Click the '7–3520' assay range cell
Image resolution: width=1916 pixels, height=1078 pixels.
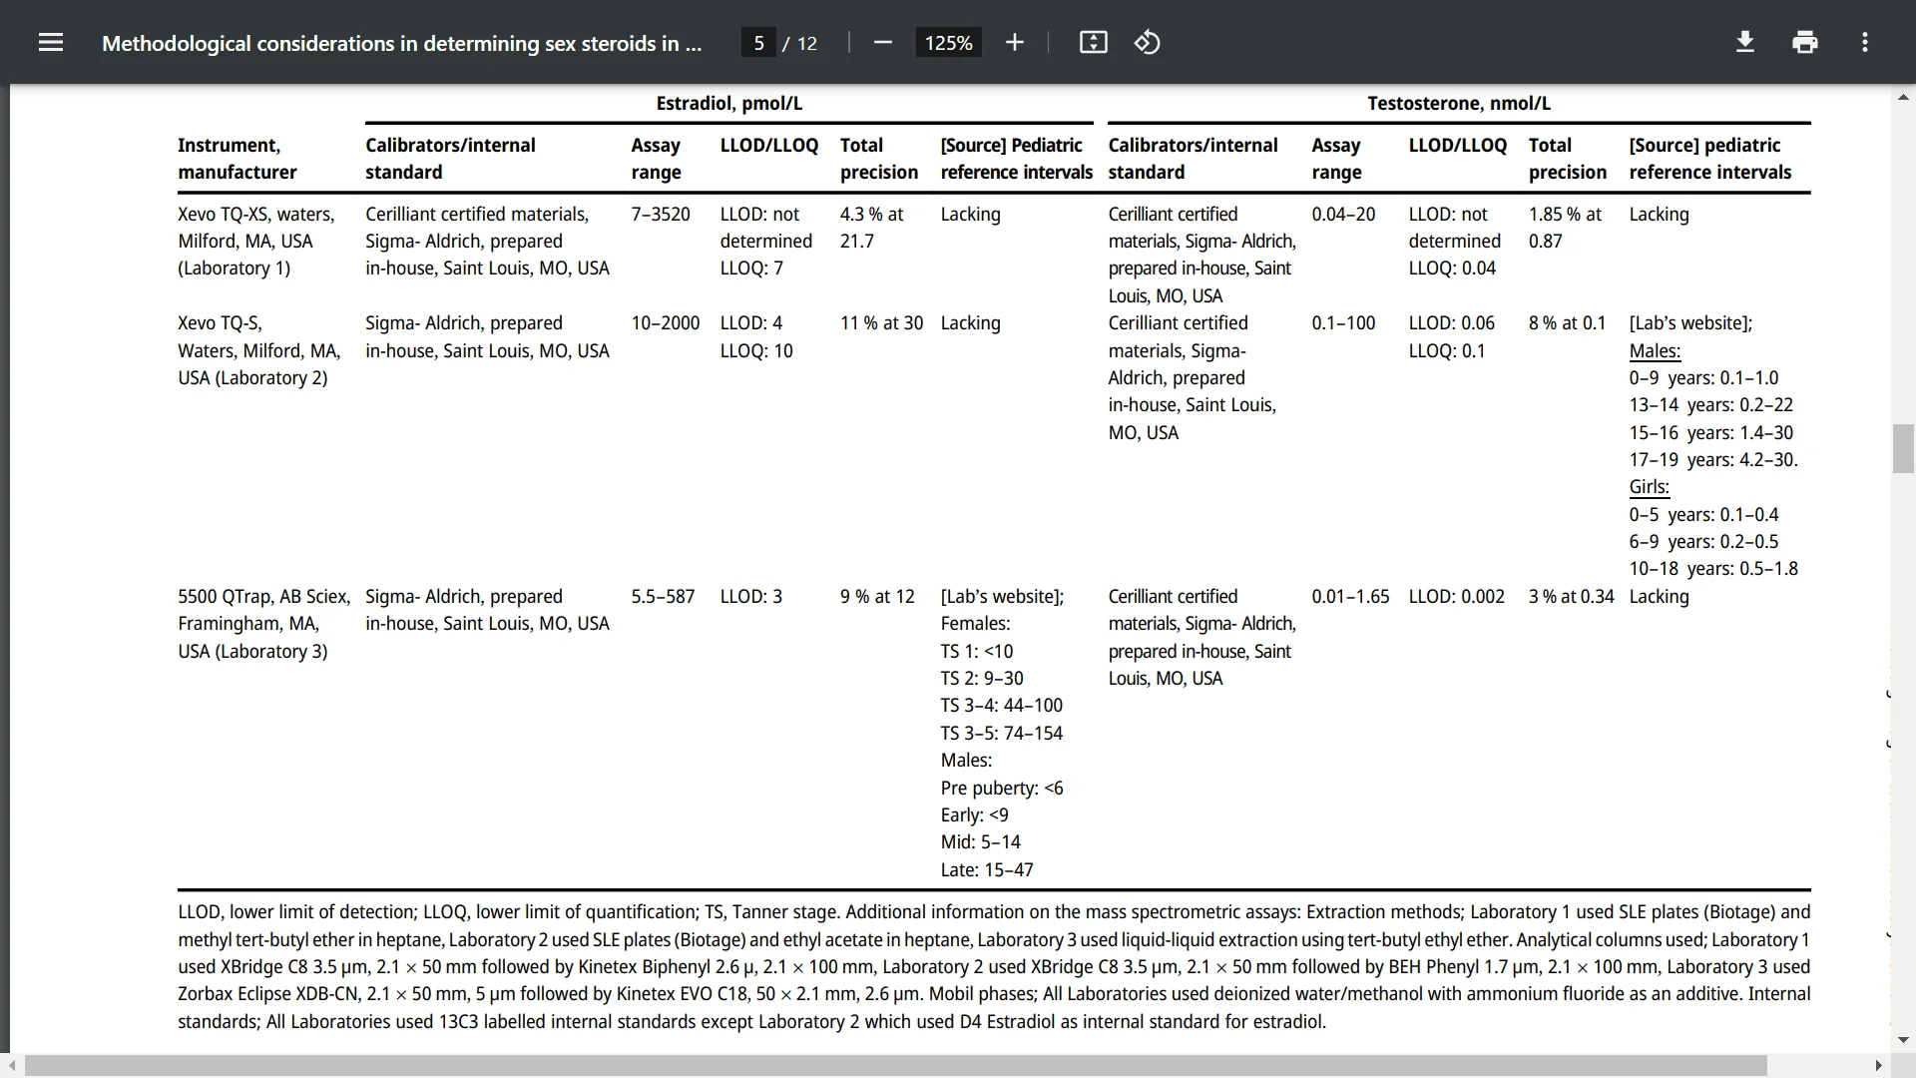coord(661,214)
